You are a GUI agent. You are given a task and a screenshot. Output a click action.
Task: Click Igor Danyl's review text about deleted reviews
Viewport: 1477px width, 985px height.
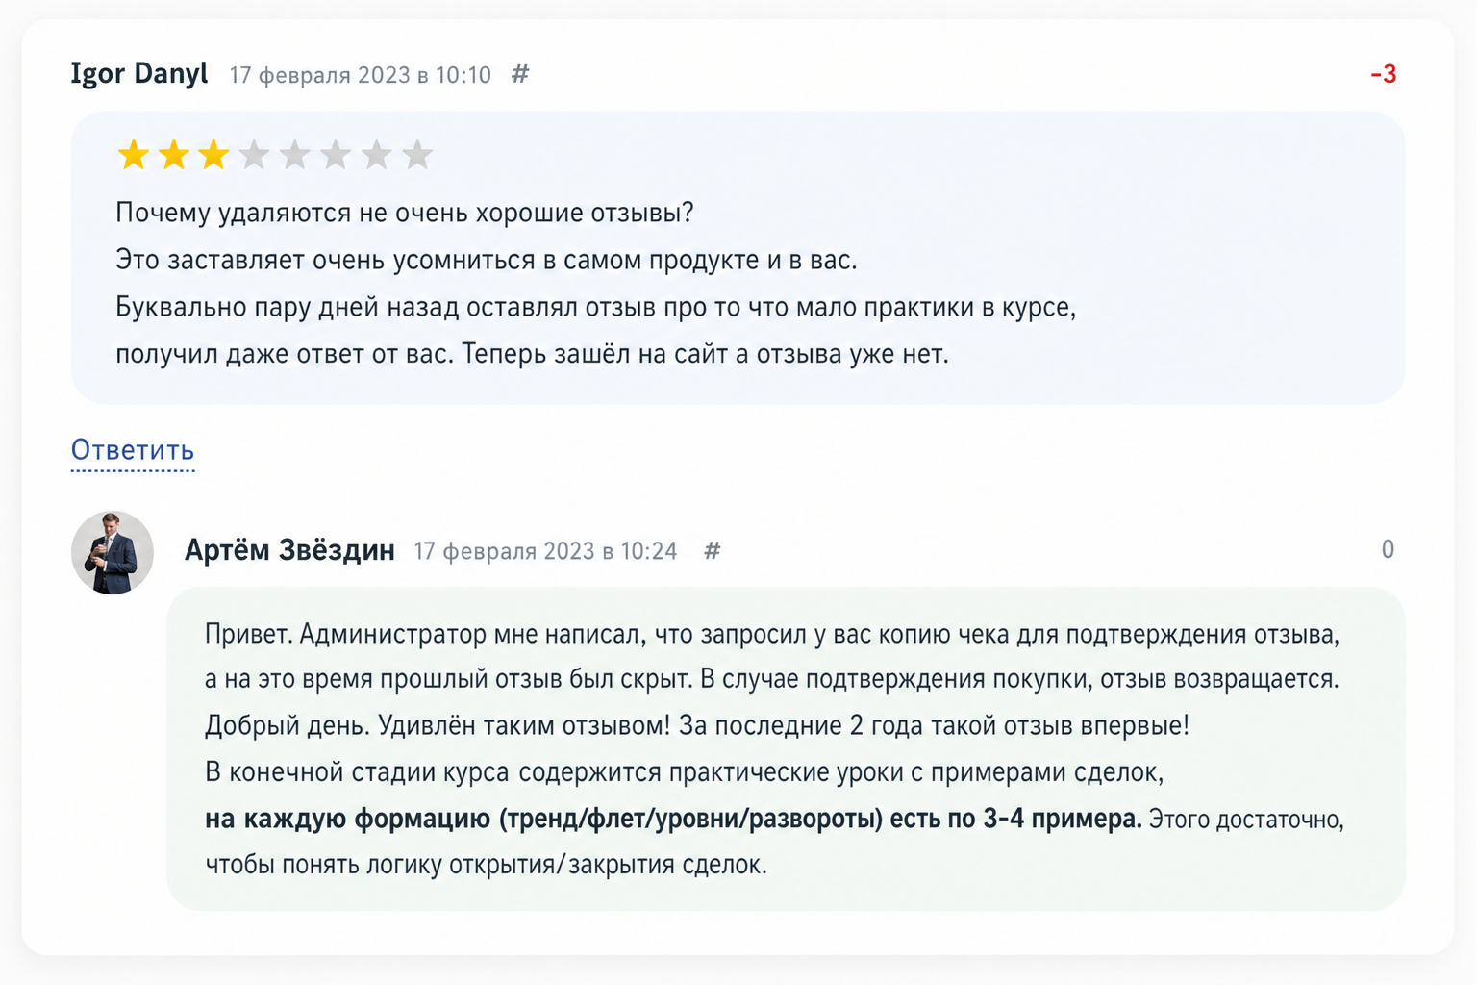pyautogui.click(x=595, y=283)
